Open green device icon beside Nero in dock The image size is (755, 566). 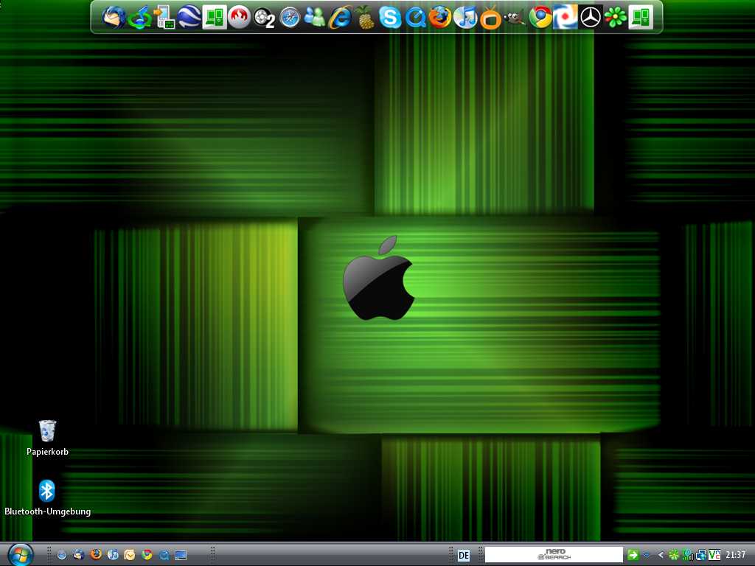[215, 18]
